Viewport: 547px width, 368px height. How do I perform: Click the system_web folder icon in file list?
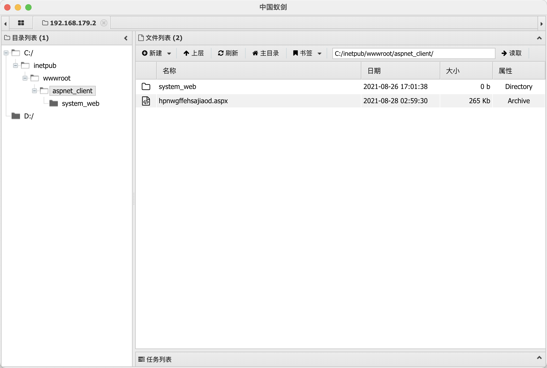[x=146, y=87]
